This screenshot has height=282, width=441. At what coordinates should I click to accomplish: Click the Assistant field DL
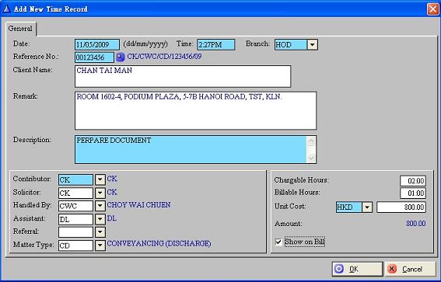(x=75, y=219)
